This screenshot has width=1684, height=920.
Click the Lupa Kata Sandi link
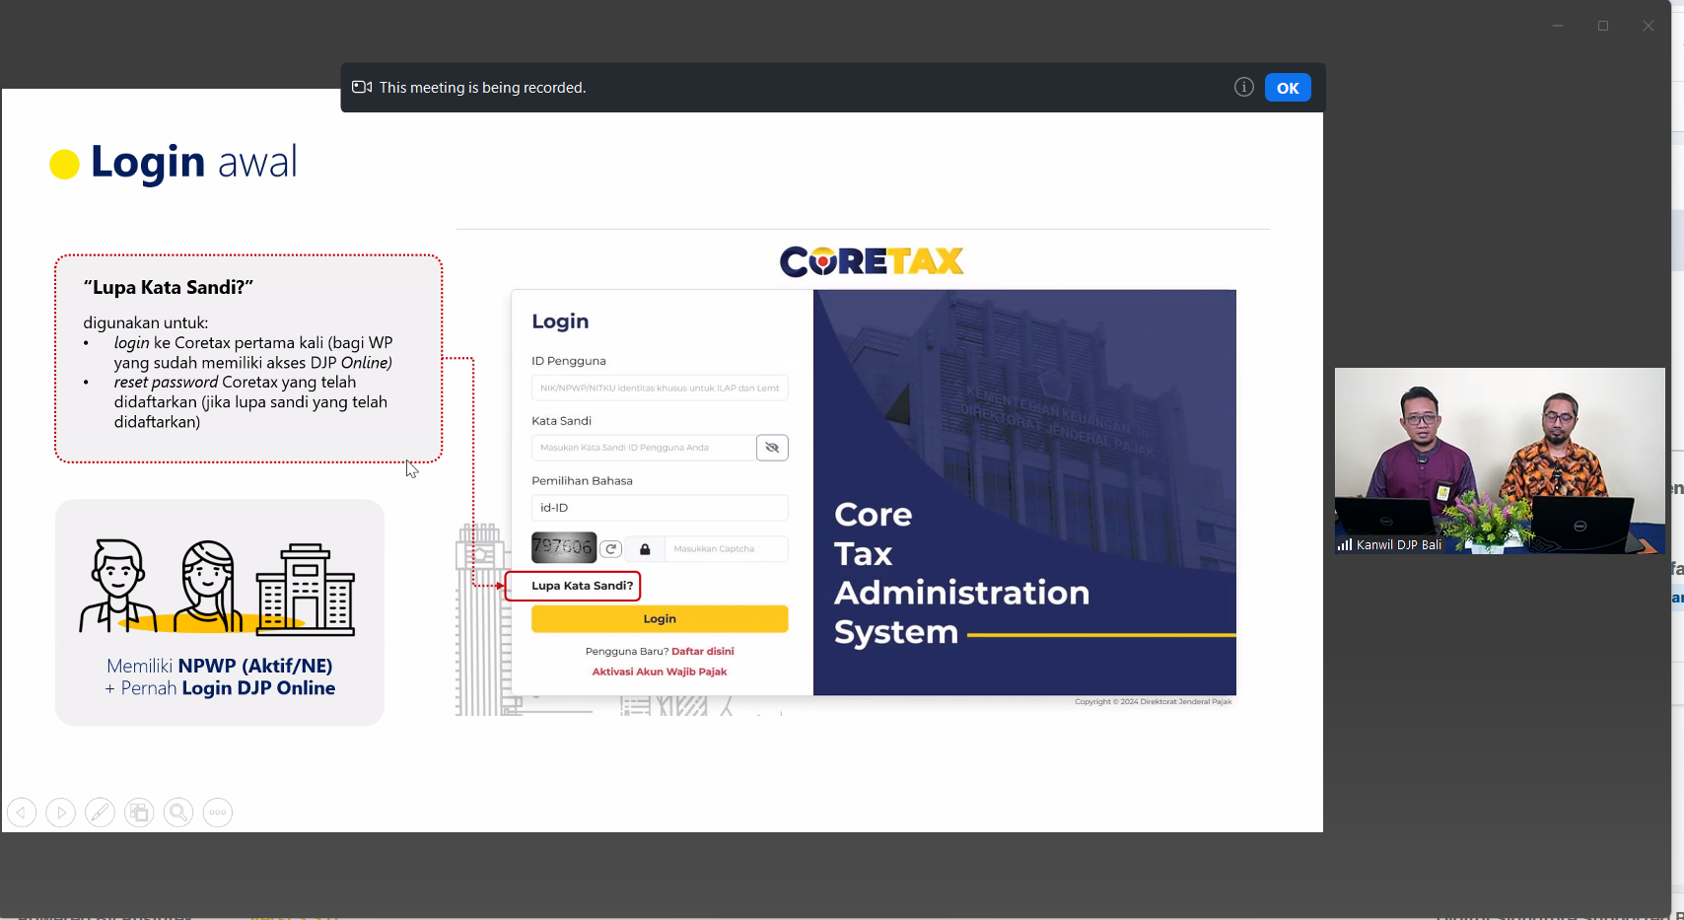tap(582, 586)
